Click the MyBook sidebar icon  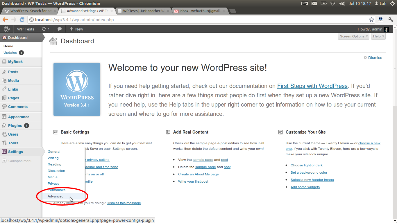[x=4, y=62]
